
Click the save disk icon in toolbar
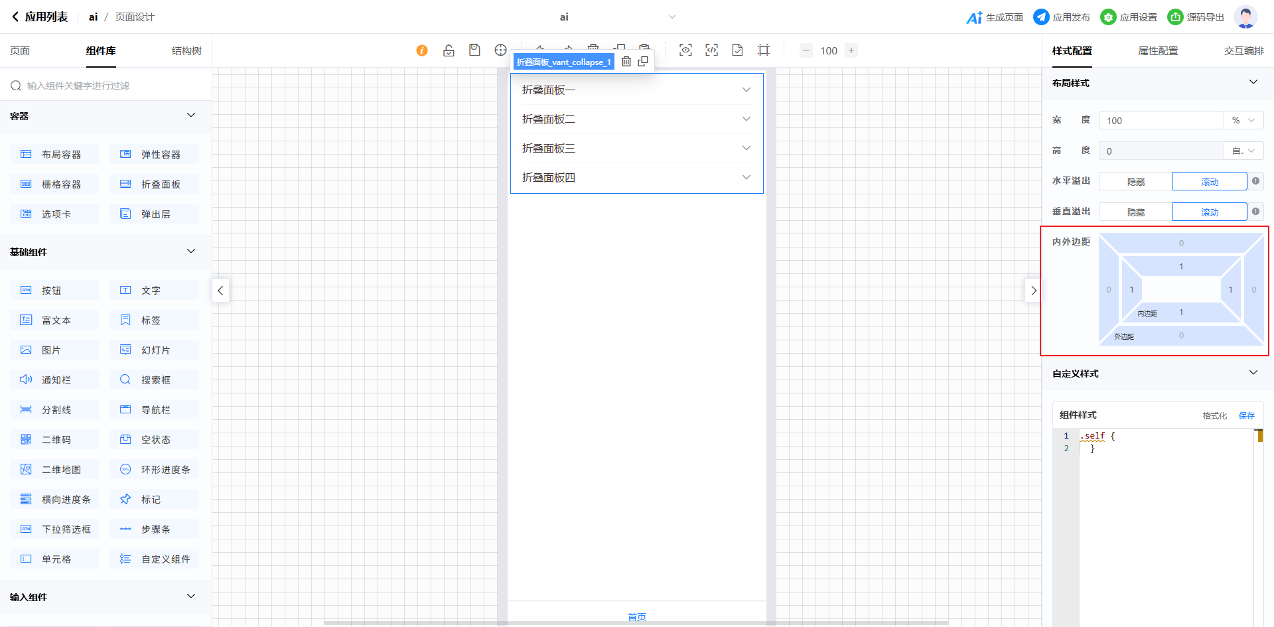click(474, 50)
